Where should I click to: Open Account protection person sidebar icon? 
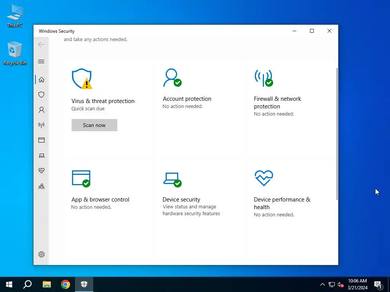41,110
